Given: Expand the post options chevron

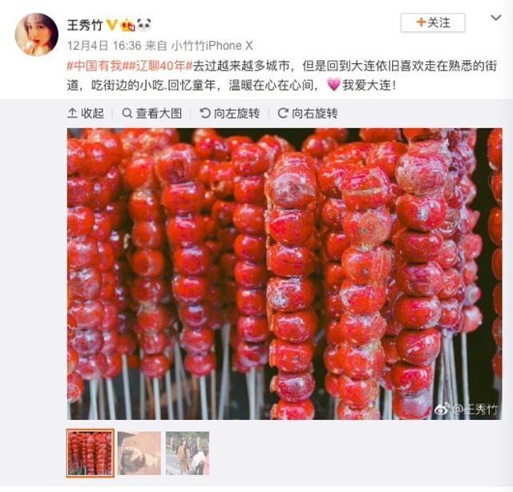Looking at the screenshot, I should pyautogui.click(x=496, y=18).
